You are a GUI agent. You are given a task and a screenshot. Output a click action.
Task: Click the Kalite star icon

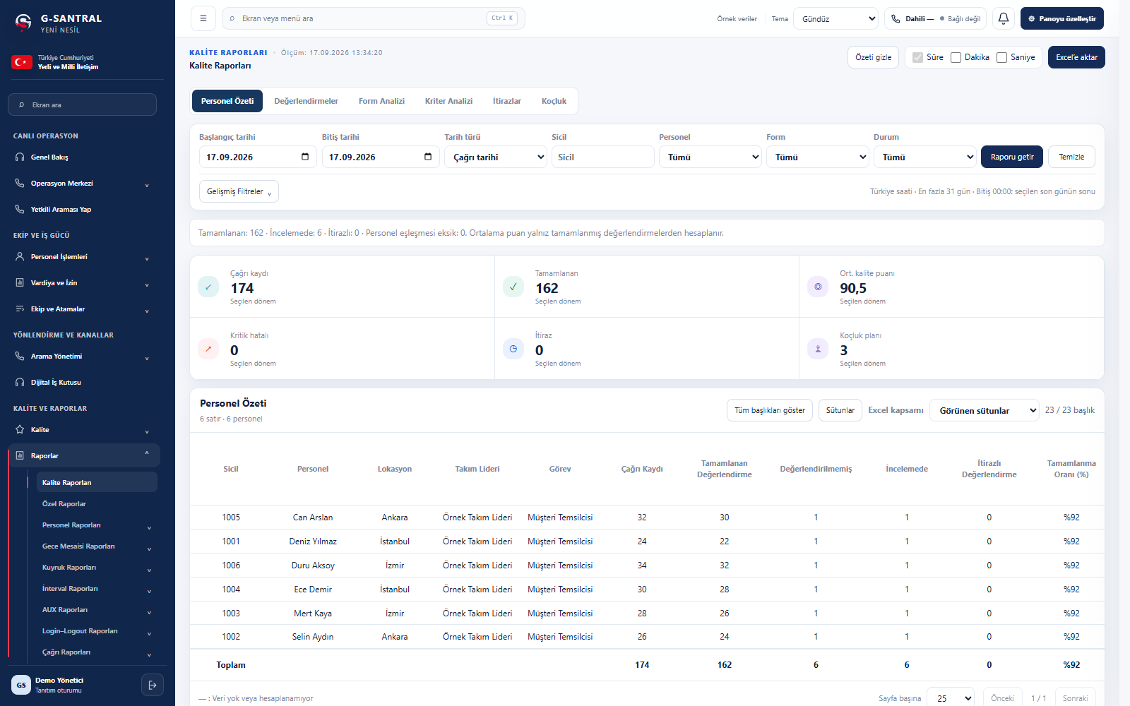coord(20,429)
